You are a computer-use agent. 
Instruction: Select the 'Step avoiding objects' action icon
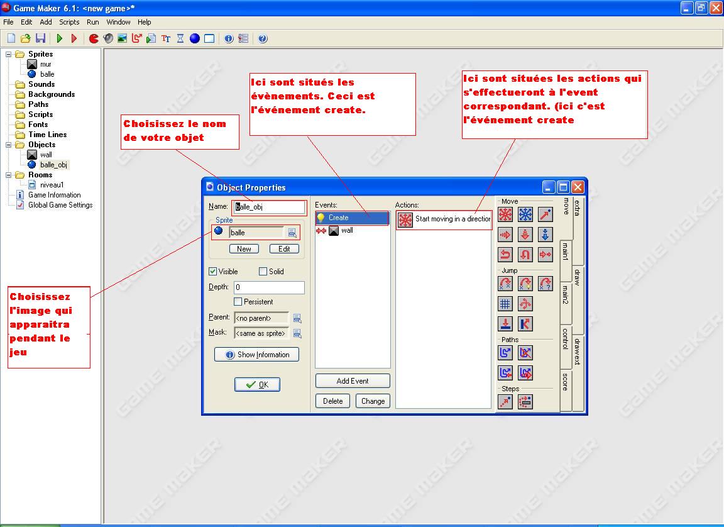click(x=525, y=402)
